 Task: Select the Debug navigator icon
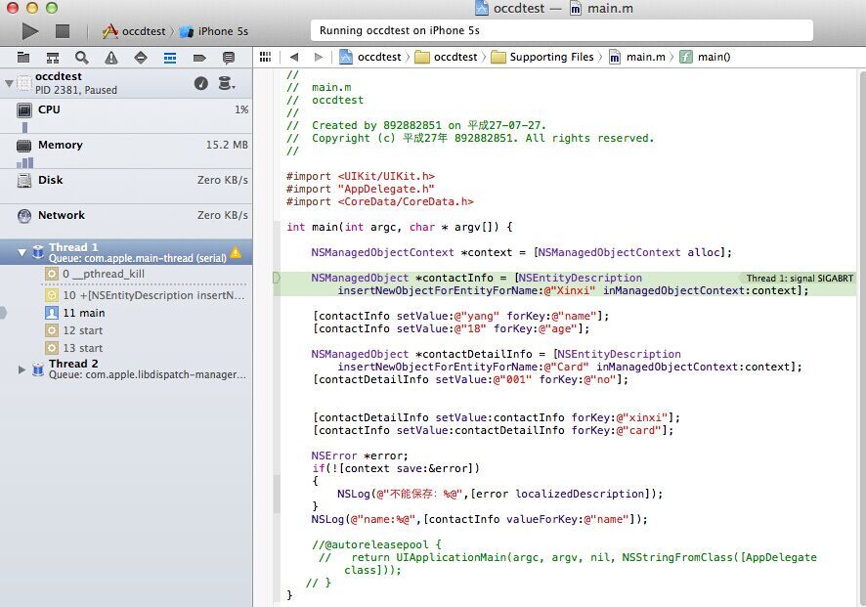[170, 58]
